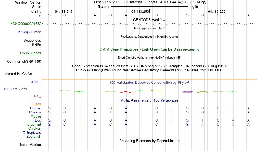Select the Zebrafish alignment row label
257x151 pixels.
34,136
